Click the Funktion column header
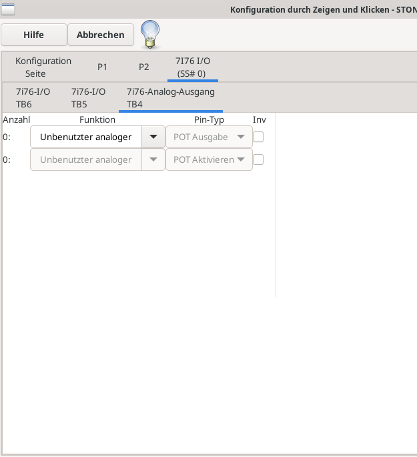 coord(97,120)
